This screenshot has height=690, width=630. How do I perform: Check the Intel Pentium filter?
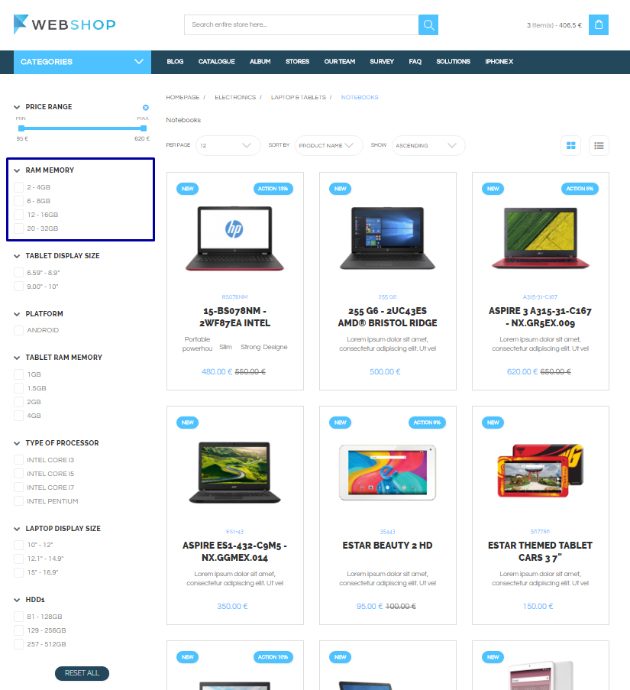pyautogui.click(x=18, y=501)
